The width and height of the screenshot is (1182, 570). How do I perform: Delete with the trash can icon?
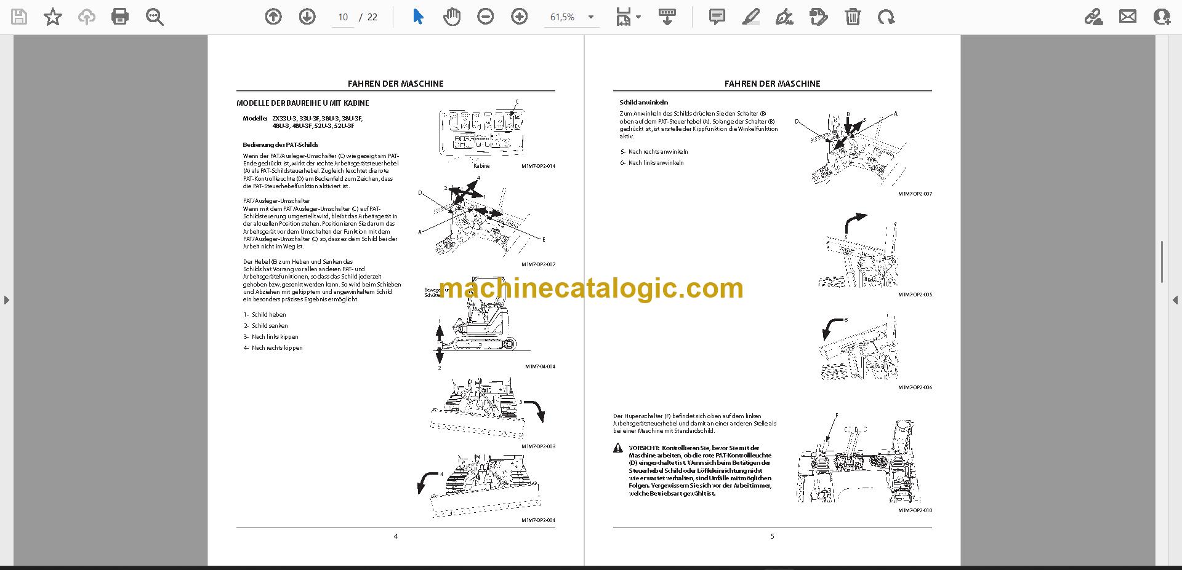(x=853, y=17)
